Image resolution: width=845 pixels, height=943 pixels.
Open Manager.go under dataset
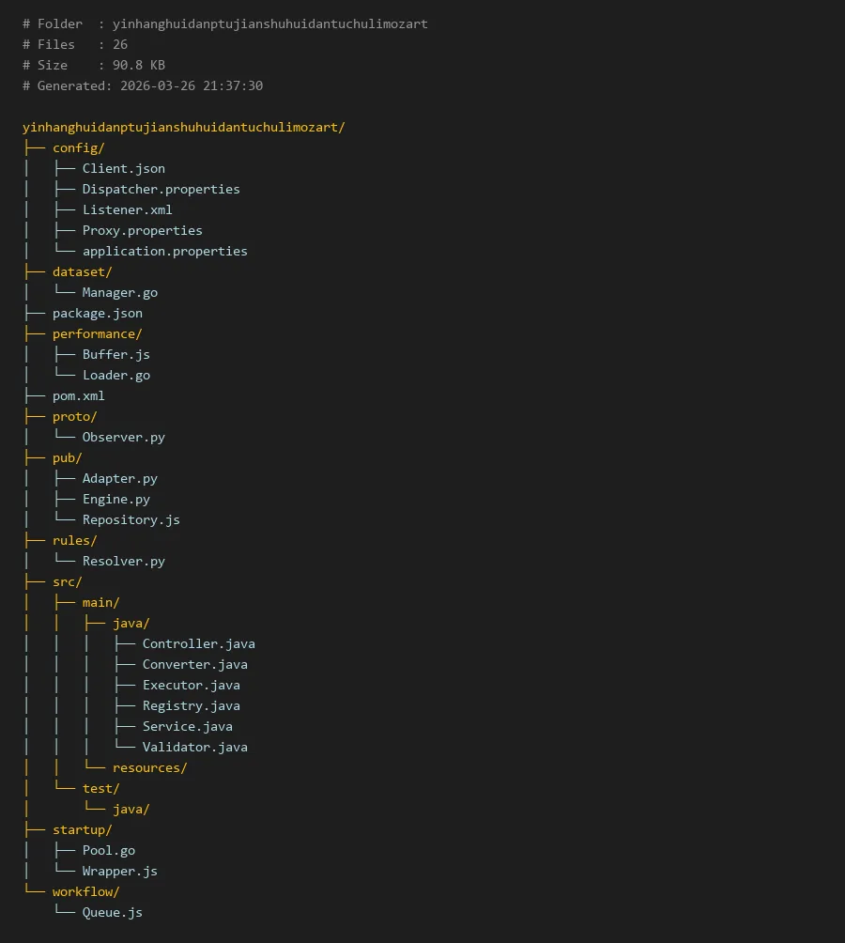click(x=119, y=292)
